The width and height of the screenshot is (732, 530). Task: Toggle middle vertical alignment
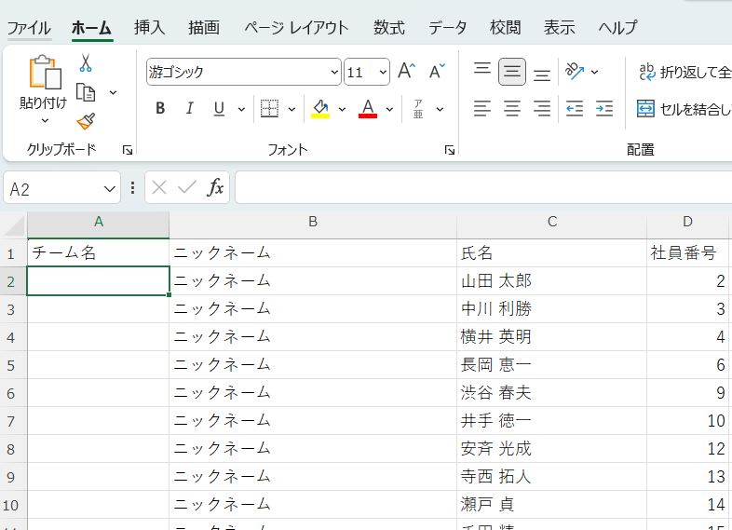(x=511, y=72)
